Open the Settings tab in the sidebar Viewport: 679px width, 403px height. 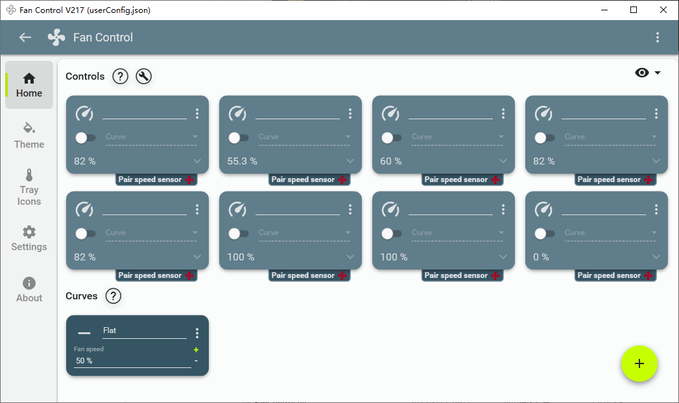[x=29, y=238]
